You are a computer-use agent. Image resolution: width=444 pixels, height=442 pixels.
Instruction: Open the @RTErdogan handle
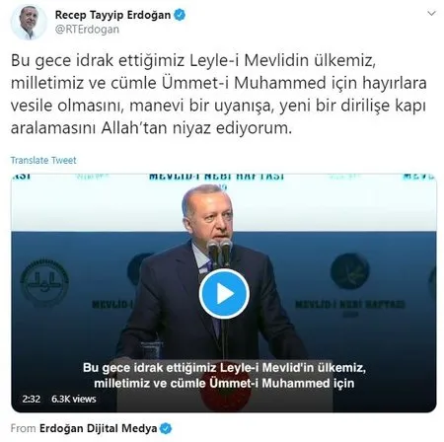pos(87,30)
